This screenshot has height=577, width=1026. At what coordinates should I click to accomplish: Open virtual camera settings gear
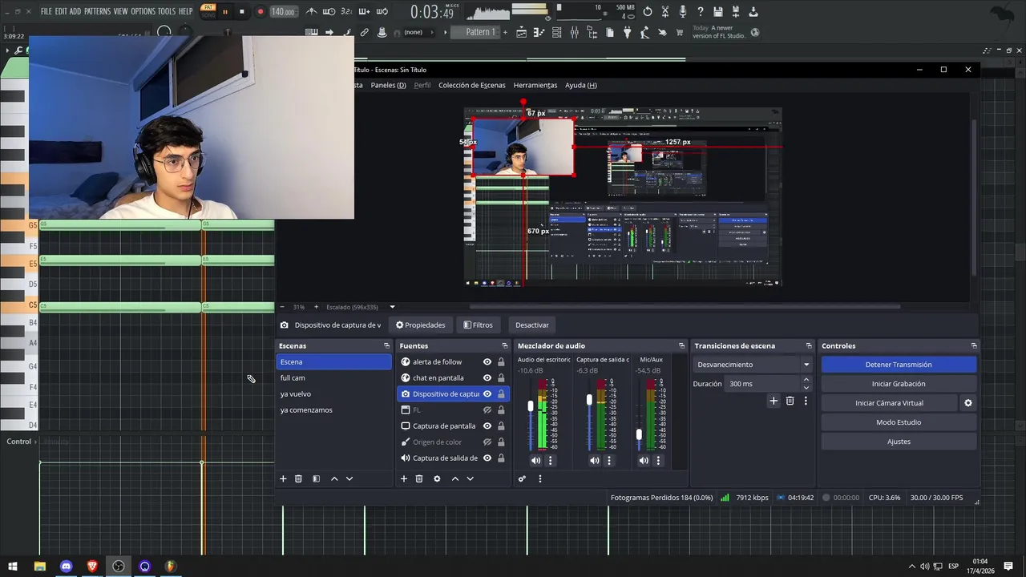pos(967,403)
